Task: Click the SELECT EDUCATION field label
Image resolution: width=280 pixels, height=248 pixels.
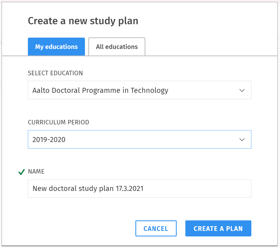Action: (x=55, y=73)
